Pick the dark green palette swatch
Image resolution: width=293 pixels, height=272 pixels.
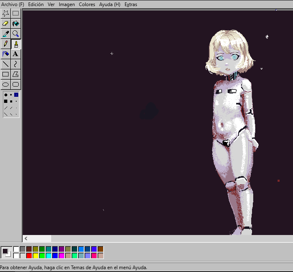tap(42, 249)
